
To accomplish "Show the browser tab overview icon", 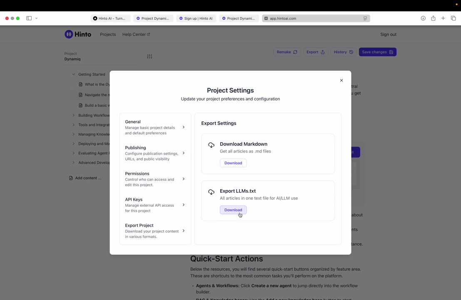I will pos(454,18).
